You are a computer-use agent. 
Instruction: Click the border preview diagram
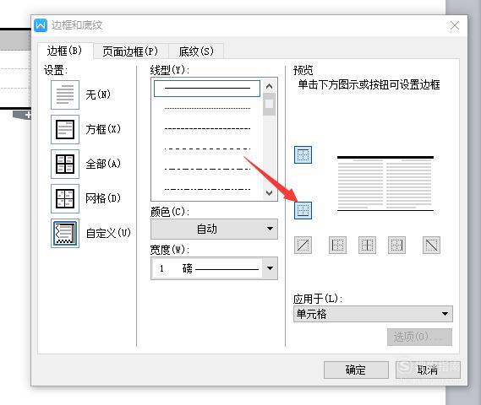coord(385,184)
